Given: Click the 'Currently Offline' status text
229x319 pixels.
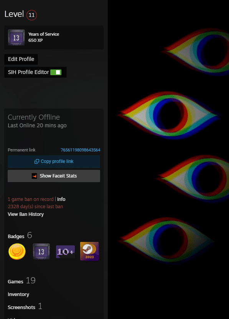Looking at the screenshot, I should [x=34, y=117].
